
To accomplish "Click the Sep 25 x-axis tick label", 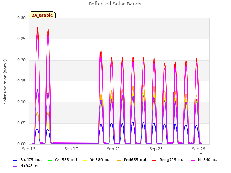I will point(156,149).
